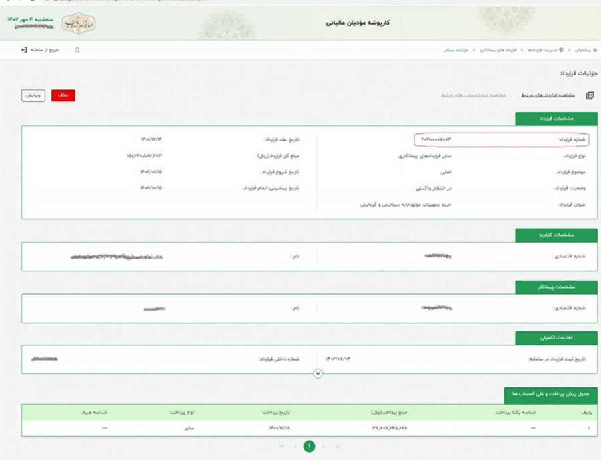This screenshot has height=460, width=601.
Task: Click the related contracts document icon
Action: (x=590, y=95)
